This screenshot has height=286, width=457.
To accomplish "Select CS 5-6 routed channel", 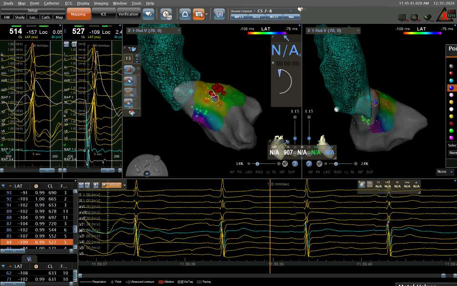I will (x=257, y=17).
